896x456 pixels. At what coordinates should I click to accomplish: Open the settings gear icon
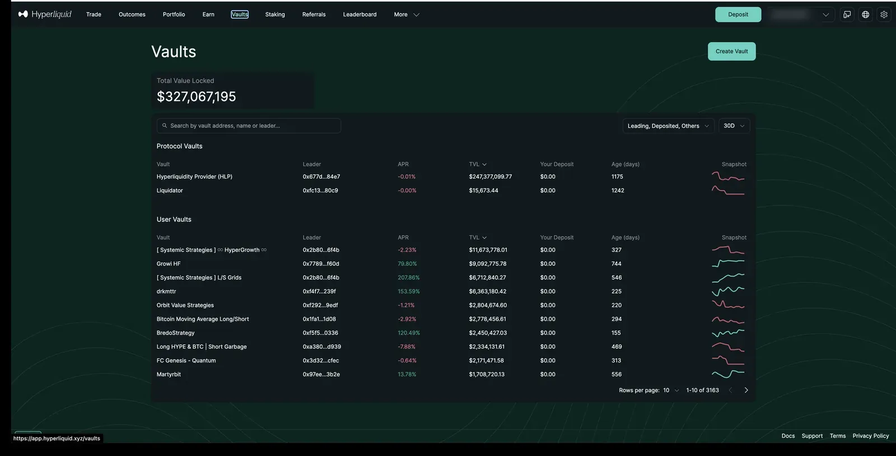pyautogui.click(x=884, y=15)
